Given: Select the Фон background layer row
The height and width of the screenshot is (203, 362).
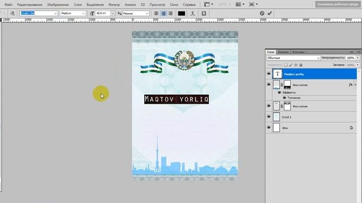Looking at the screenshot, I should [311, 128].
